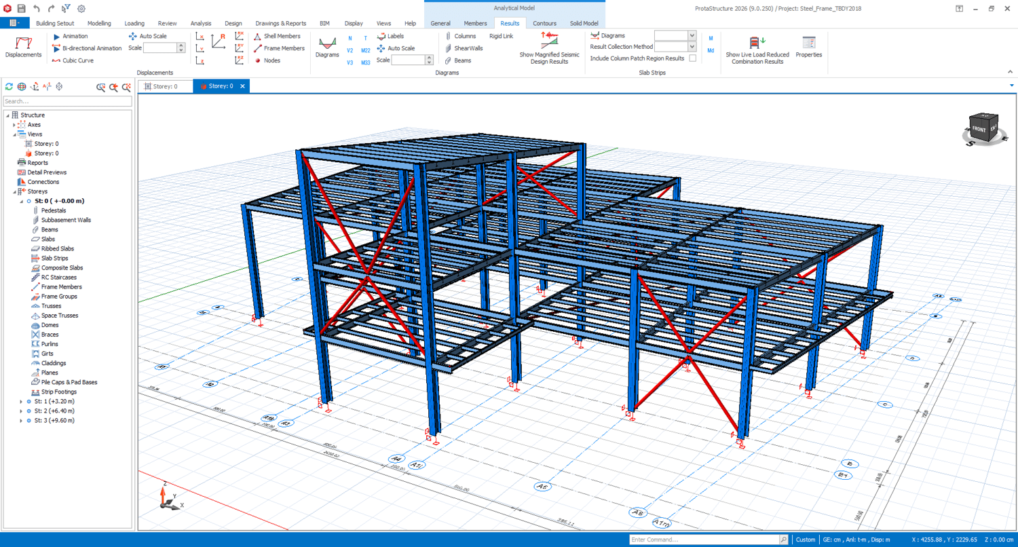Image resolution: width=1018 pixels, height=547 pixels.
Task: Open the Result Collection Method dropdown
Action: coord(692,47)
